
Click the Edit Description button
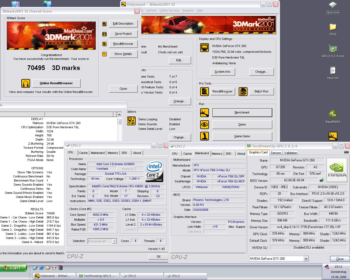[x=123, y=24]
